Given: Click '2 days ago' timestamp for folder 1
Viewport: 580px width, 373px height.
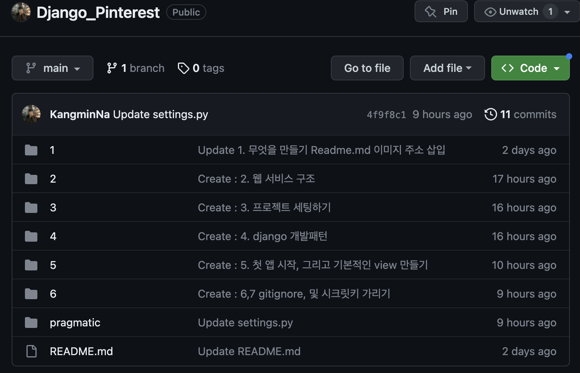Looking at the screenshot, I should click(529, 150).
